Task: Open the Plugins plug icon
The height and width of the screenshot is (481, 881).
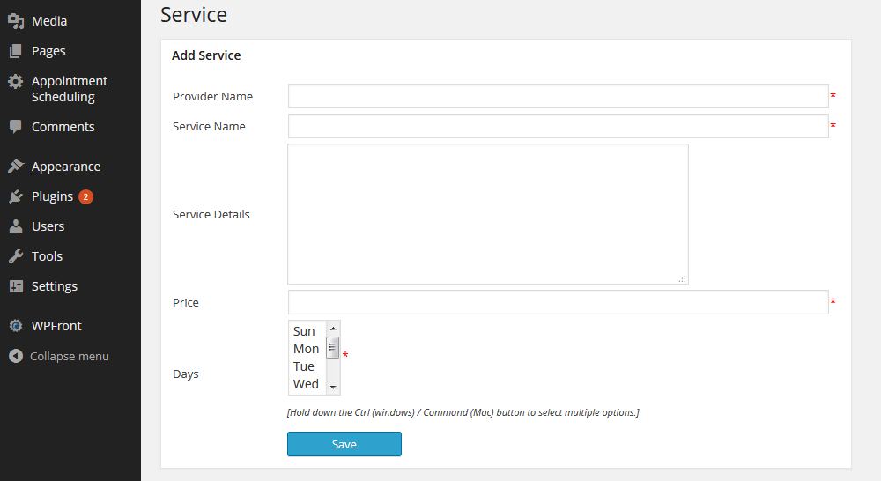Action: point(16,196)
